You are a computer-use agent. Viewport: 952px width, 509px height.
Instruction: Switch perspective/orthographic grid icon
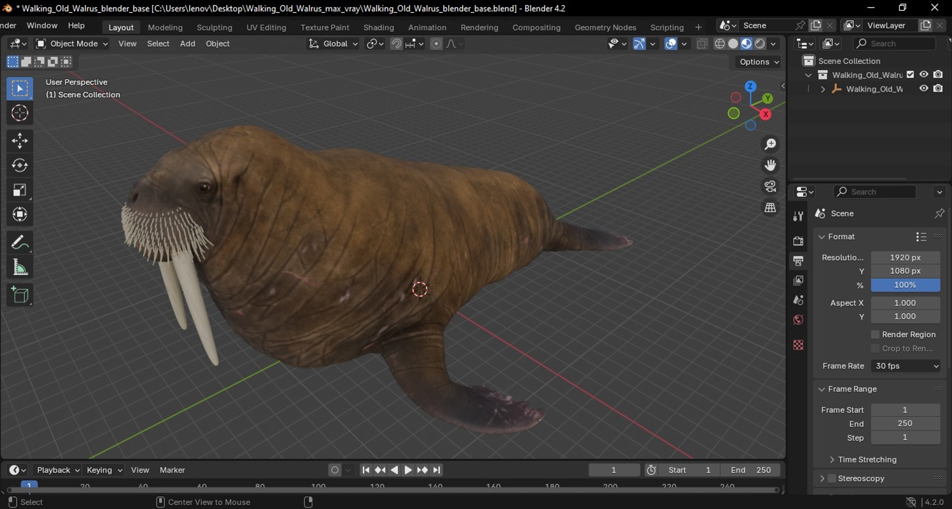pyautogui.click(x=770, y=208)
